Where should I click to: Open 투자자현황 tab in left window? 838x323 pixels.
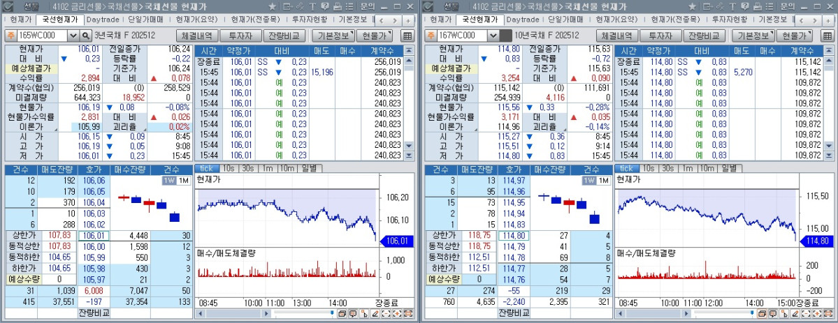click(310, 20)
